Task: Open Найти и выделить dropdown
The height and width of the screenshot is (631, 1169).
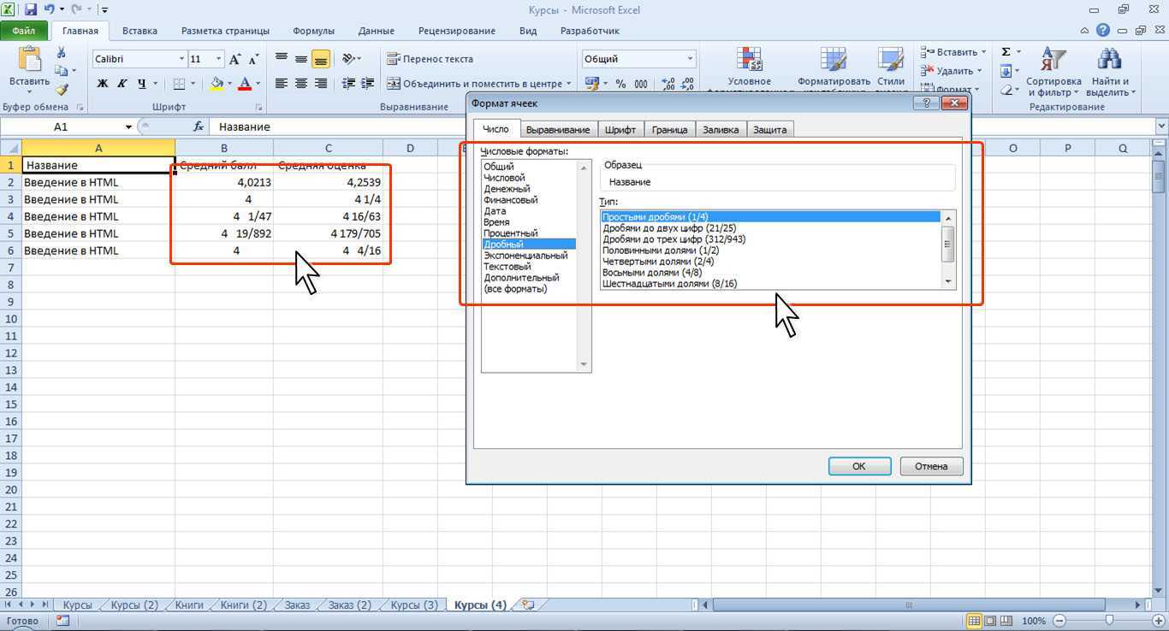Action: click(x=1110, y=72)
